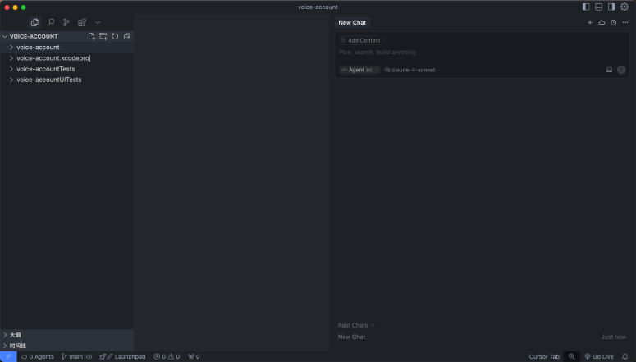Click Go Live in status bar
This screenshot has height=362, width=636.
coord(599,356)
